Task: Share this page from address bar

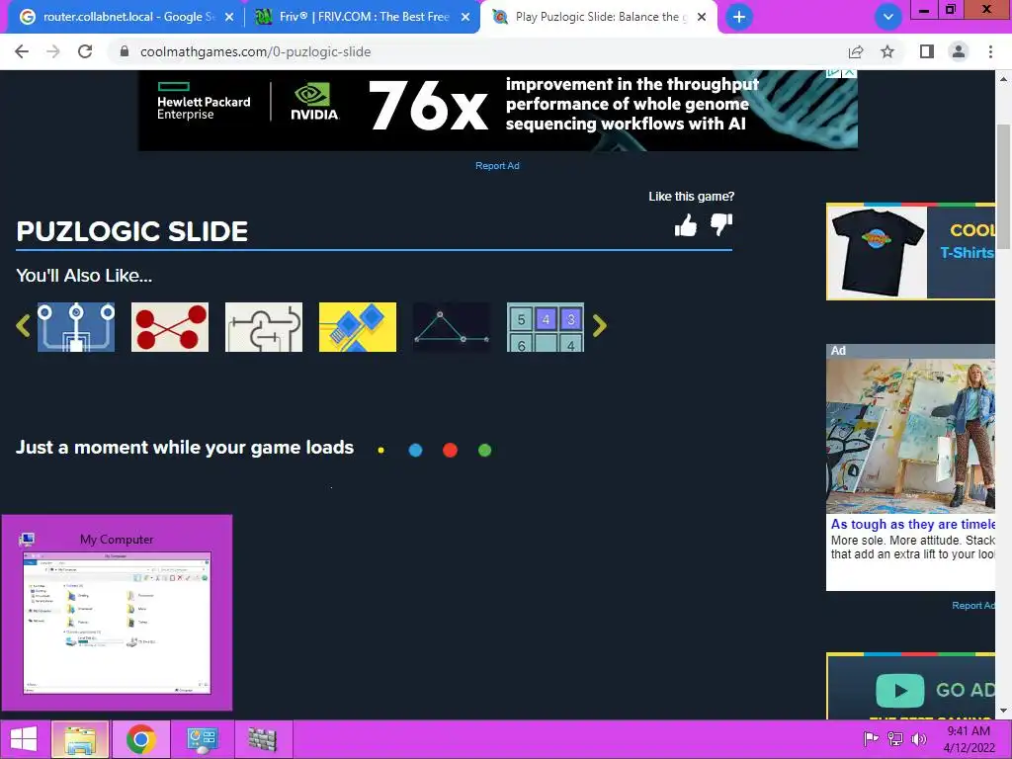Action: click(x=856, y=51)
